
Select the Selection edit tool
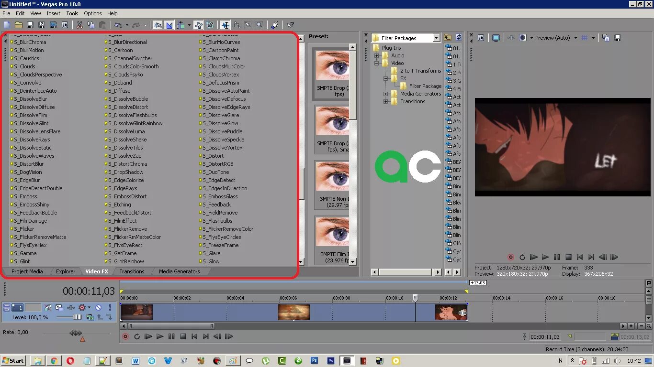point(248,25)
